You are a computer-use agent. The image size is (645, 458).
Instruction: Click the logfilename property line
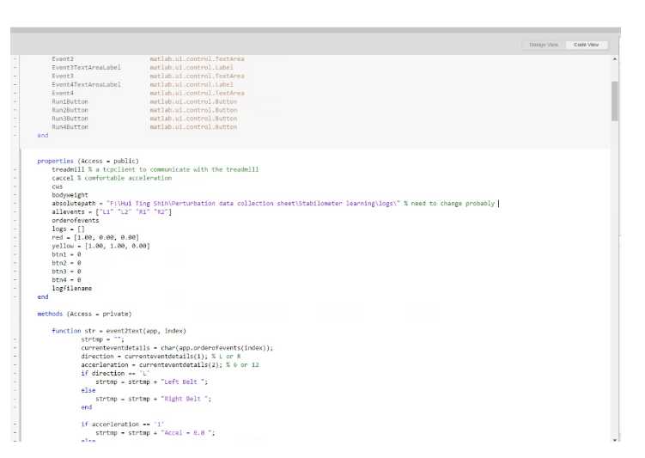71,289
